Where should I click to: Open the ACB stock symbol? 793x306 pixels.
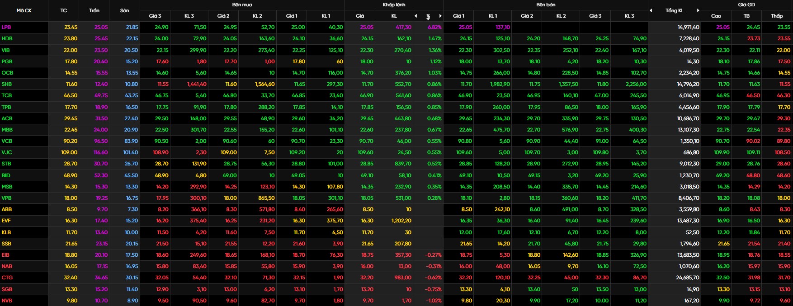[7, 118]
